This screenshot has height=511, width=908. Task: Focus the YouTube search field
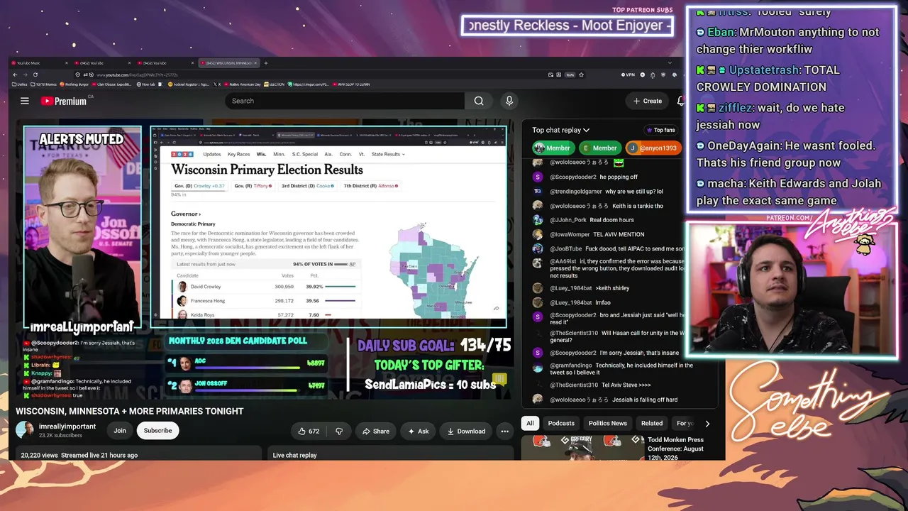coord(345,101)
